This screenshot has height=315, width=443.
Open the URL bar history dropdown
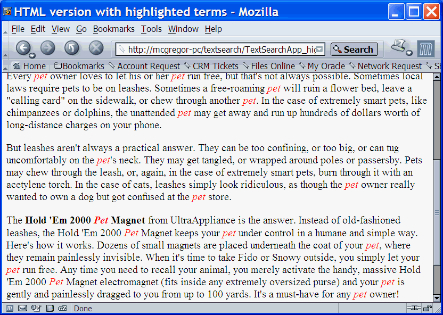pos(318,49)
